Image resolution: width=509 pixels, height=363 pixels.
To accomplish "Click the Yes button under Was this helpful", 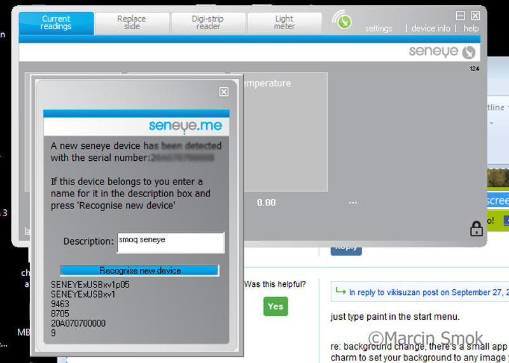I will (275, 306).
